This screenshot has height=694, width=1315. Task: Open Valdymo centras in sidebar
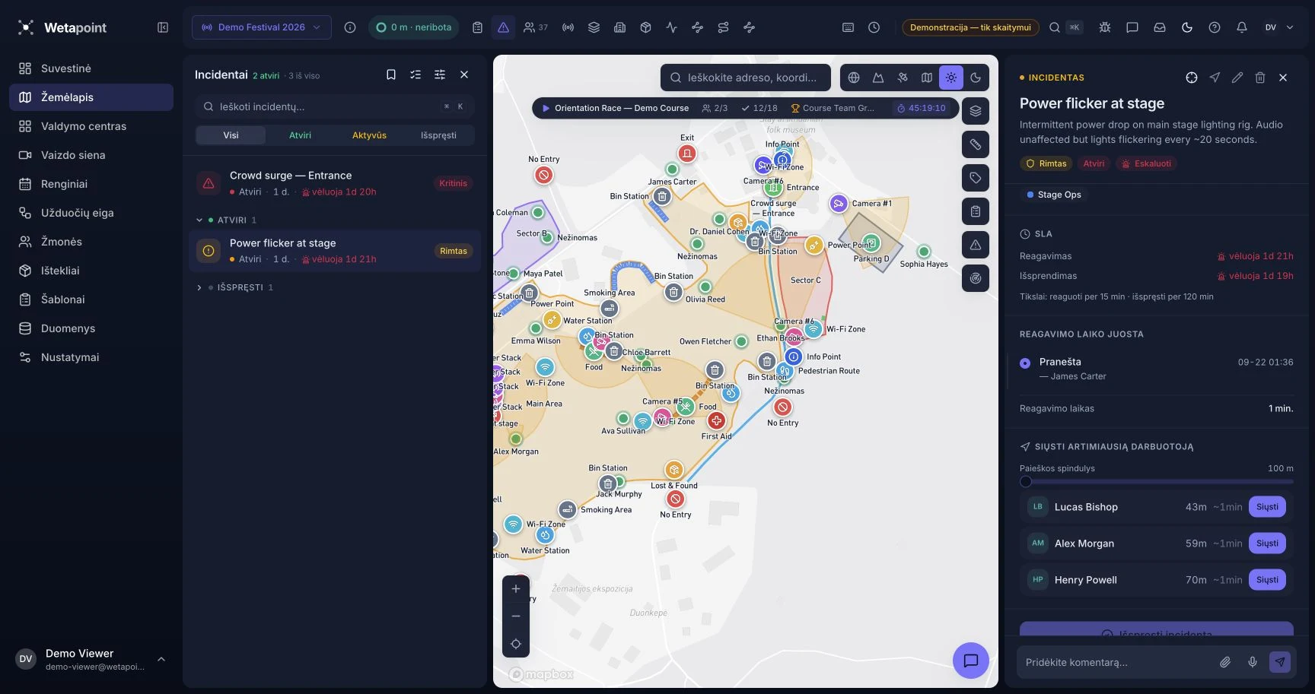pos(91,126)
